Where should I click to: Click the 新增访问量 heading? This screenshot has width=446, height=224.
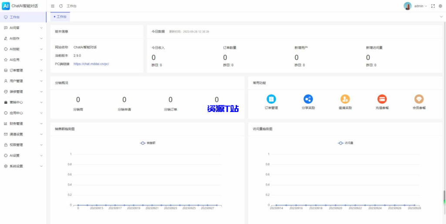tap(374, 48)
